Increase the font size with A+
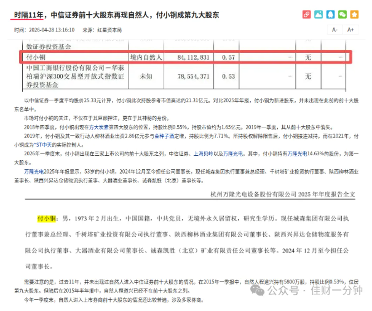Screen dimensions: 372x311 (x=350, y=30)
